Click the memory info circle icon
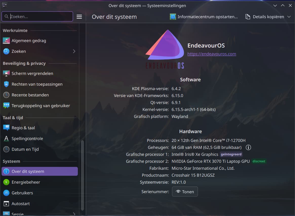The width and height of the screenshot is (295, 216). 248,148
